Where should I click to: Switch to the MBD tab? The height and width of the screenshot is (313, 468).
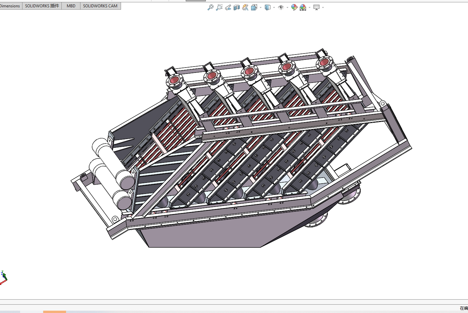(x=71, y=6)
